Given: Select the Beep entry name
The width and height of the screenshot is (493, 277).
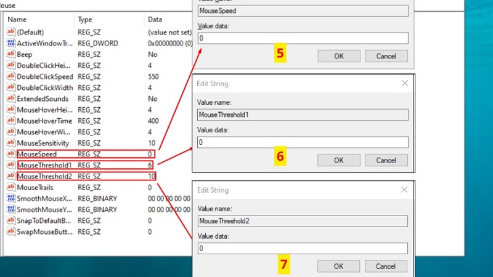Looking at the screenshot, I should coord(24,55).
